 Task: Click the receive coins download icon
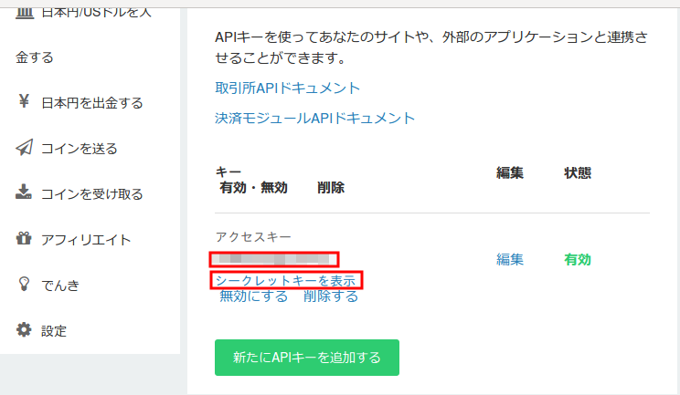[24, 193]
